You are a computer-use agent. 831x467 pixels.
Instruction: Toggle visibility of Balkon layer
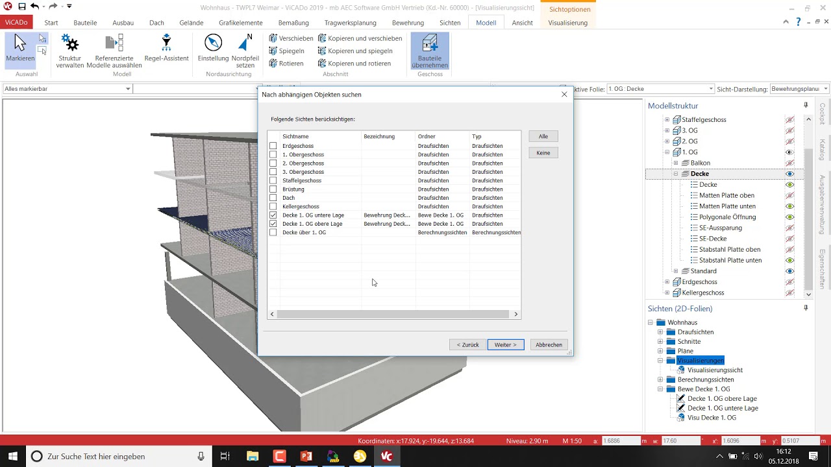coord(790,163)
